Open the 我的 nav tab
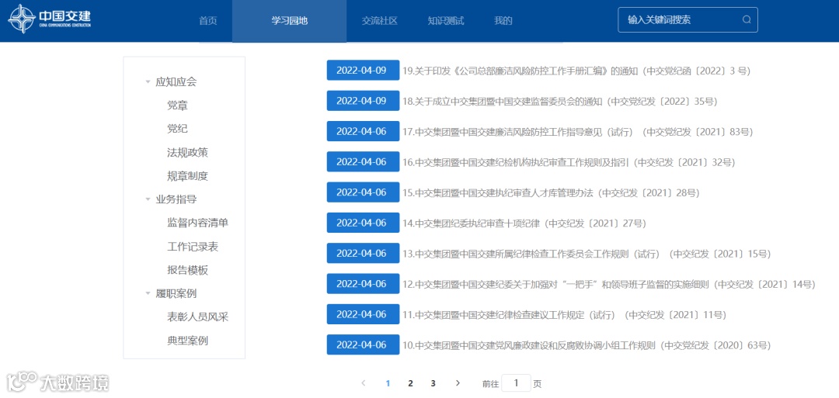The image size is (839, 398). (503, 21)
